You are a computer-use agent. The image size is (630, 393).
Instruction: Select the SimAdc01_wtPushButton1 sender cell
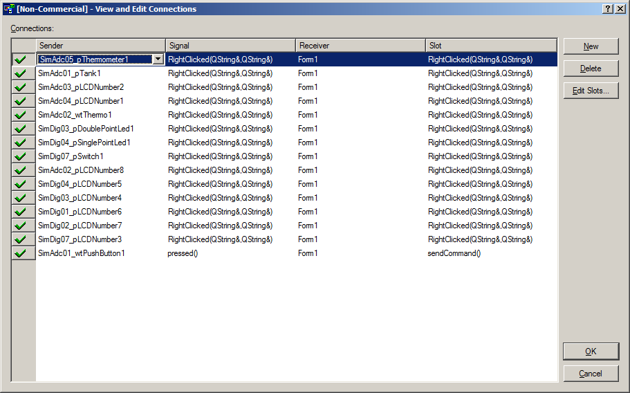[101, 253]
